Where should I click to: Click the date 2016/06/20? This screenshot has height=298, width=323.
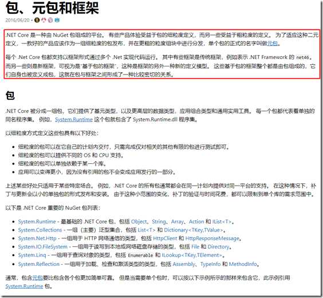[18, 20]
